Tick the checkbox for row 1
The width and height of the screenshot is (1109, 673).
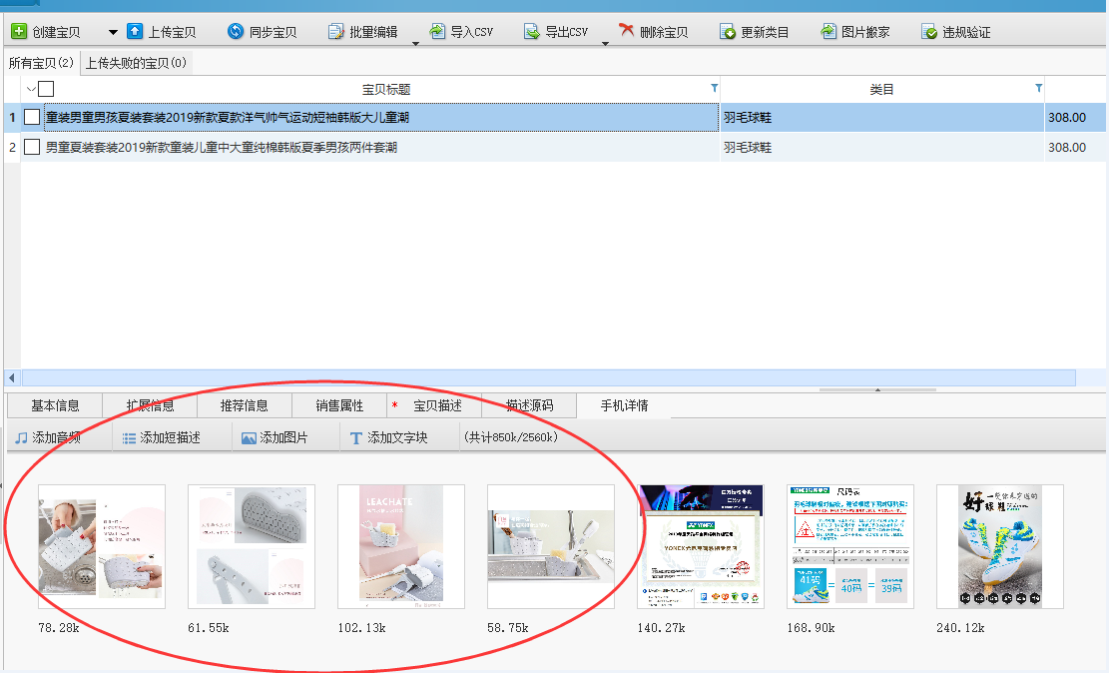(x=32, y=117)
